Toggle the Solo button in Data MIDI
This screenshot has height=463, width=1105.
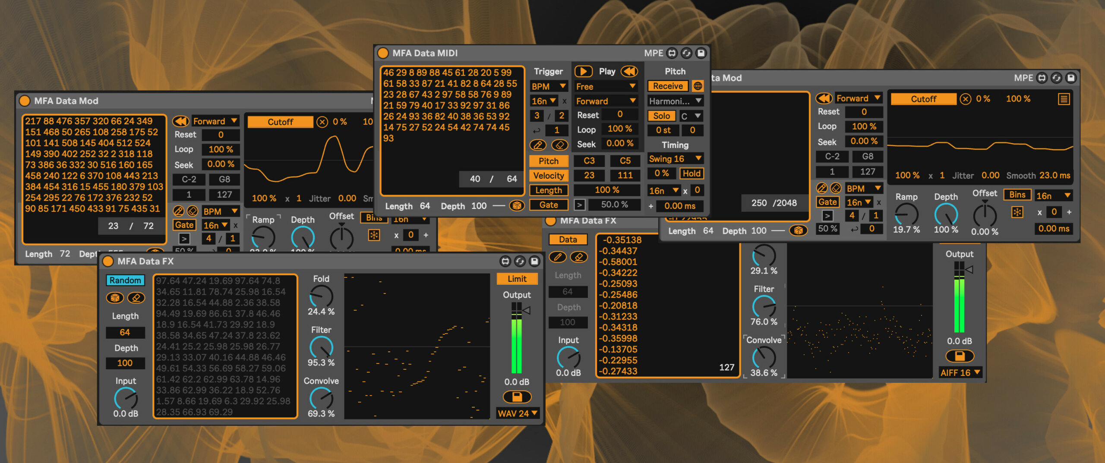tap(661, 116)
